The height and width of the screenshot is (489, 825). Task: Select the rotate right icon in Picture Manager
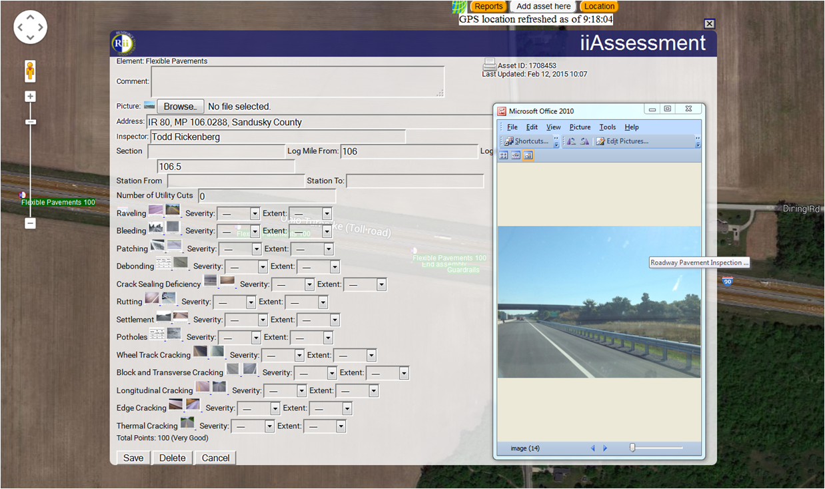[x=584, y=141]
